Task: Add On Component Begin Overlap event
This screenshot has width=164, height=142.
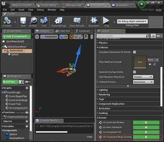Action: tap(146, 137)
